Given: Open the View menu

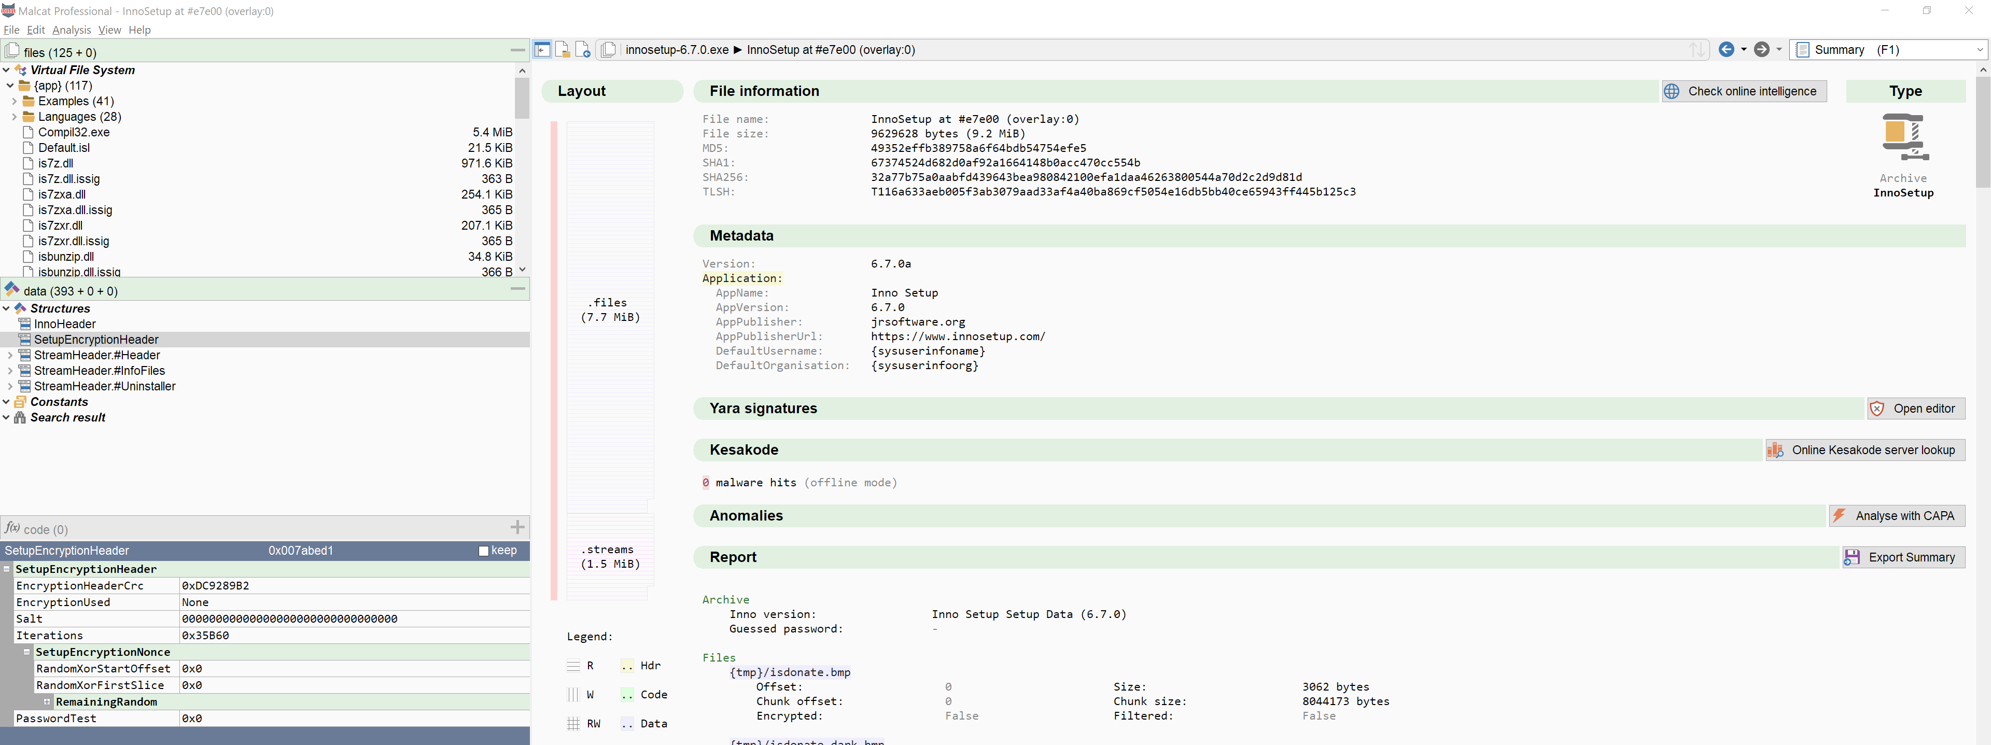Looking at the screenshot, I should (109, 30).
